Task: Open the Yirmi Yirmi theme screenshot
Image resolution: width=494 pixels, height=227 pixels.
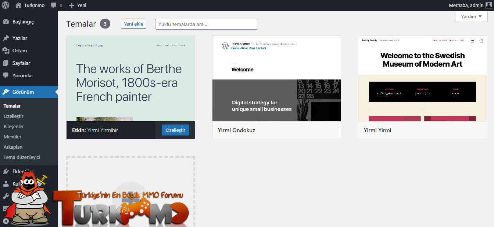Action: [x=422, y=78]
